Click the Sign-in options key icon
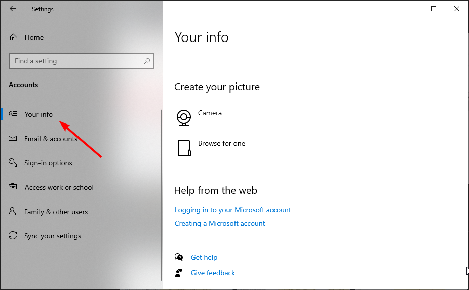Screen dimensions: 469x290 pos(13,163)
